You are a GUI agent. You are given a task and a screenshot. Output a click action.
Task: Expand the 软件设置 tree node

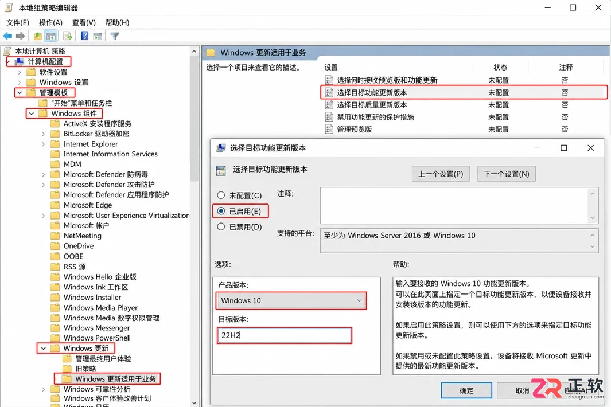coord(20,72)
